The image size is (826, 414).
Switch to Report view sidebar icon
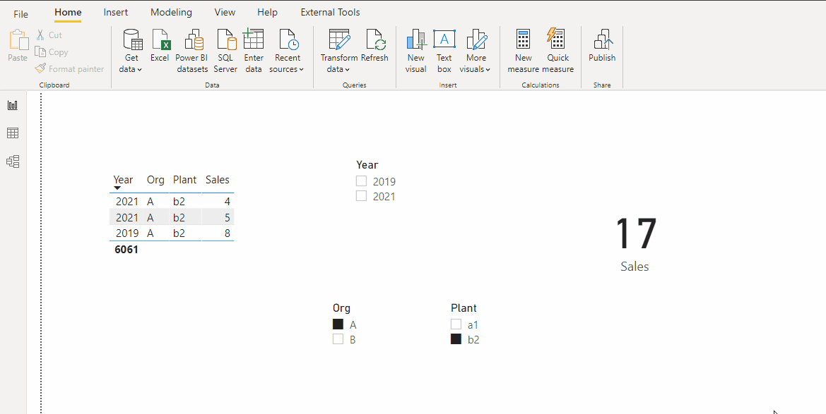13,105
